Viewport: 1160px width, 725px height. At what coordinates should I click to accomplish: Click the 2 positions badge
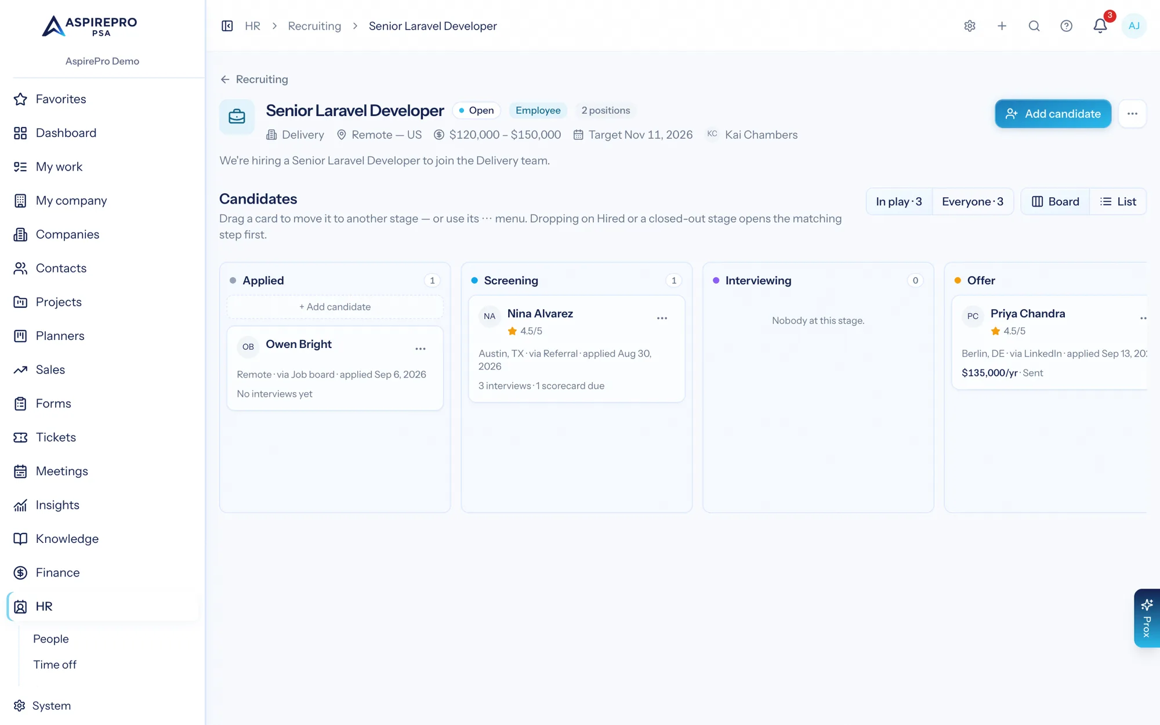(x=606, y=110)
